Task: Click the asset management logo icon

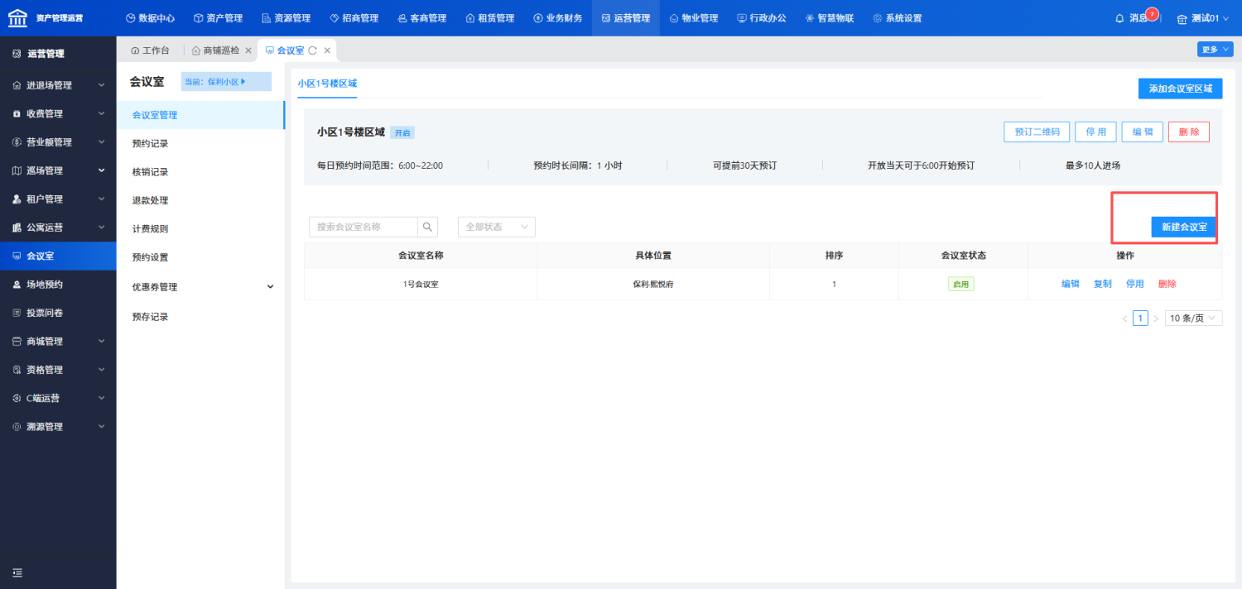Action: [x=17, y=17]
